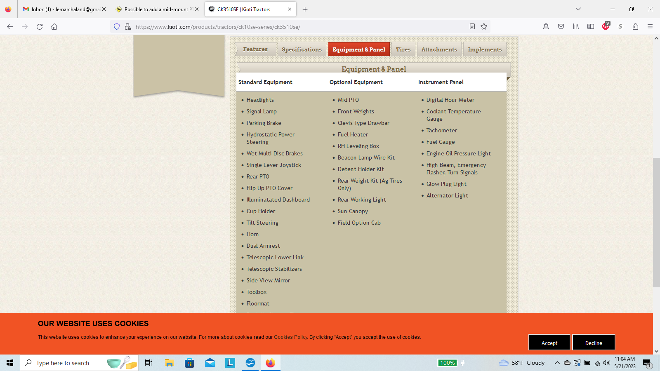This screenshot has width=660, height=371.
Task: Accept the website cookies
Action: [x=549, y=343]
